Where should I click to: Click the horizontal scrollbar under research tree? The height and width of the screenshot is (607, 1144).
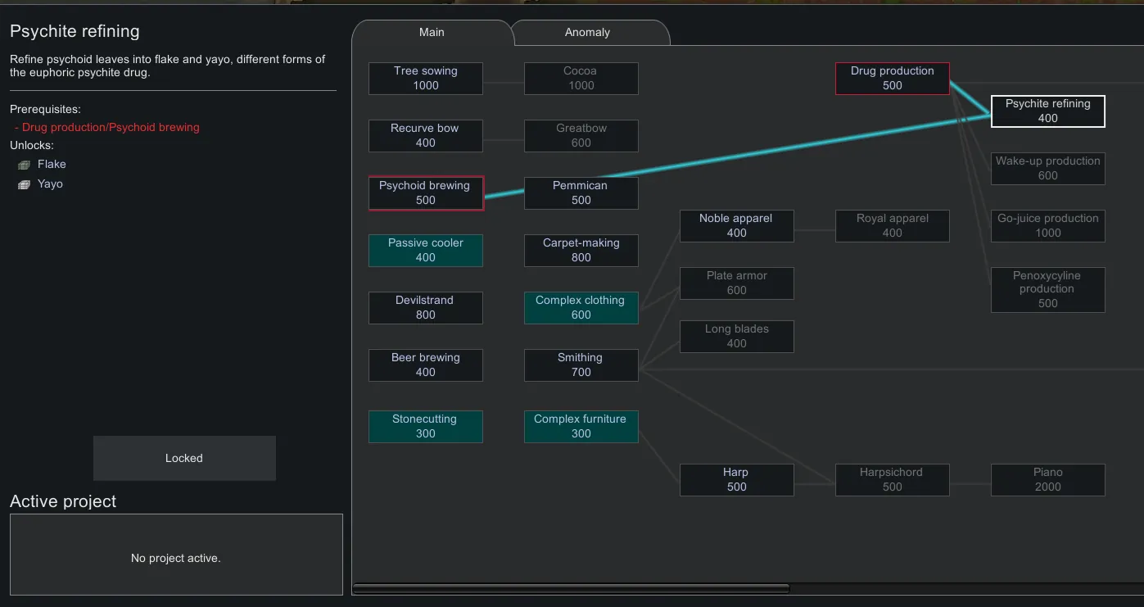tap(571, 588)
